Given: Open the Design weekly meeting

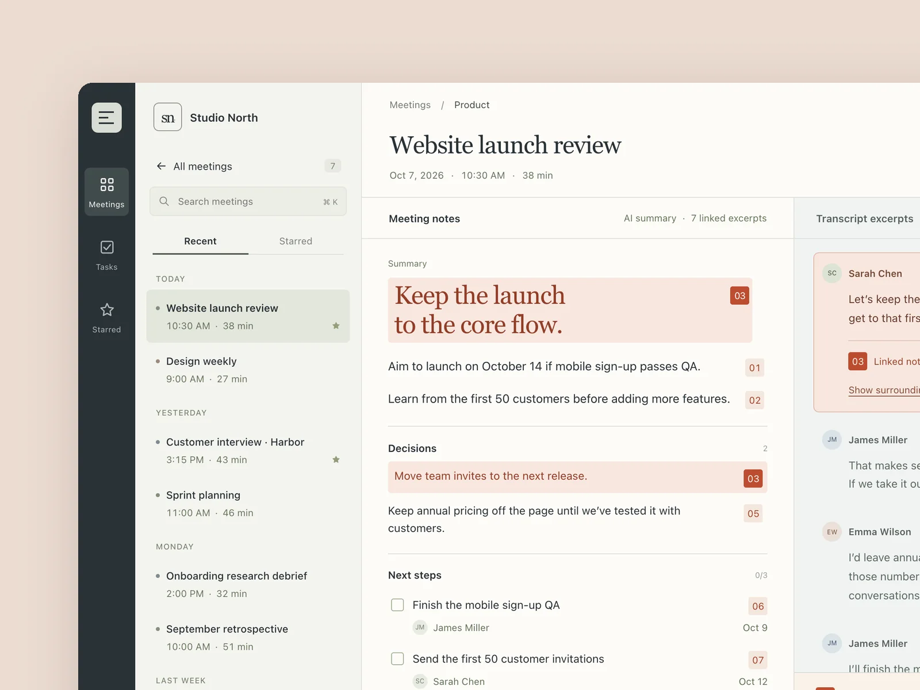Looking at the screenshot, I should (248, 370).
